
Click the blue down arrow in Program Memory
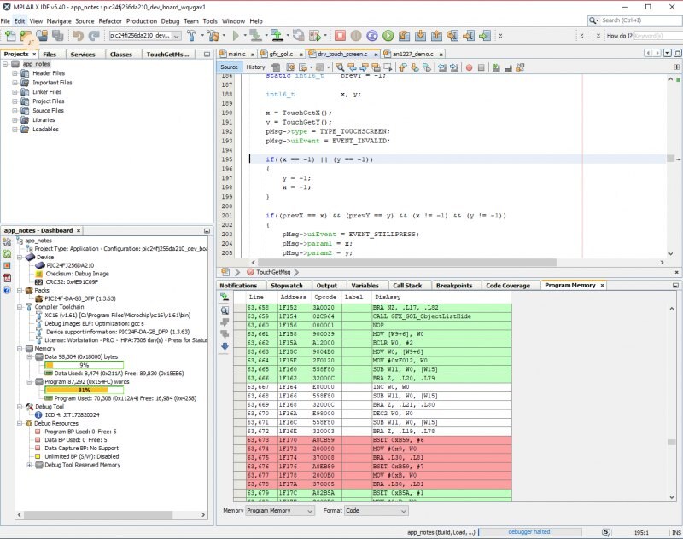coord(225,345)
